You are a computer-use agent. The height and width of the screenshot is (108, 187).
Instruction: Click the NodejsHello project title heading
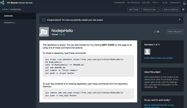pyautogui.click(x=62, y=31)
